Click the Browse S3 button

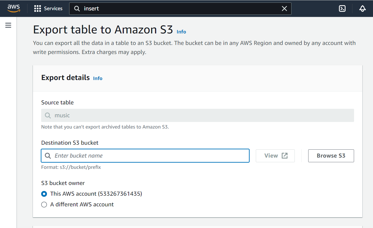point(331,156)
